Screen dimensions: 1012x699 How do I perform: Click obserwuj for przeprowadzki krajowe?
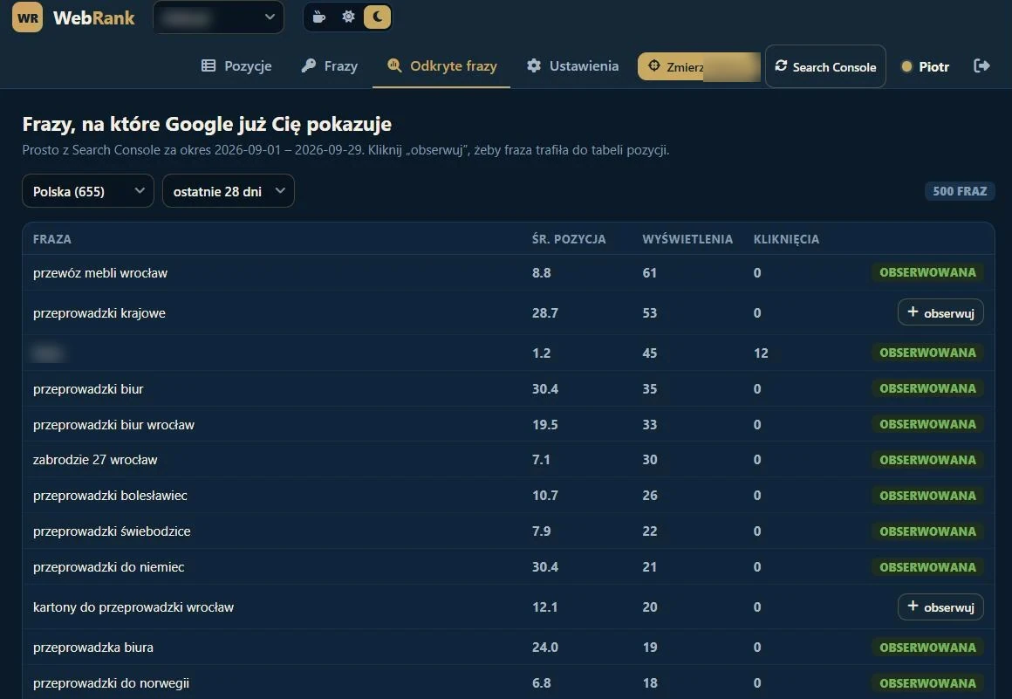[940, 312]
